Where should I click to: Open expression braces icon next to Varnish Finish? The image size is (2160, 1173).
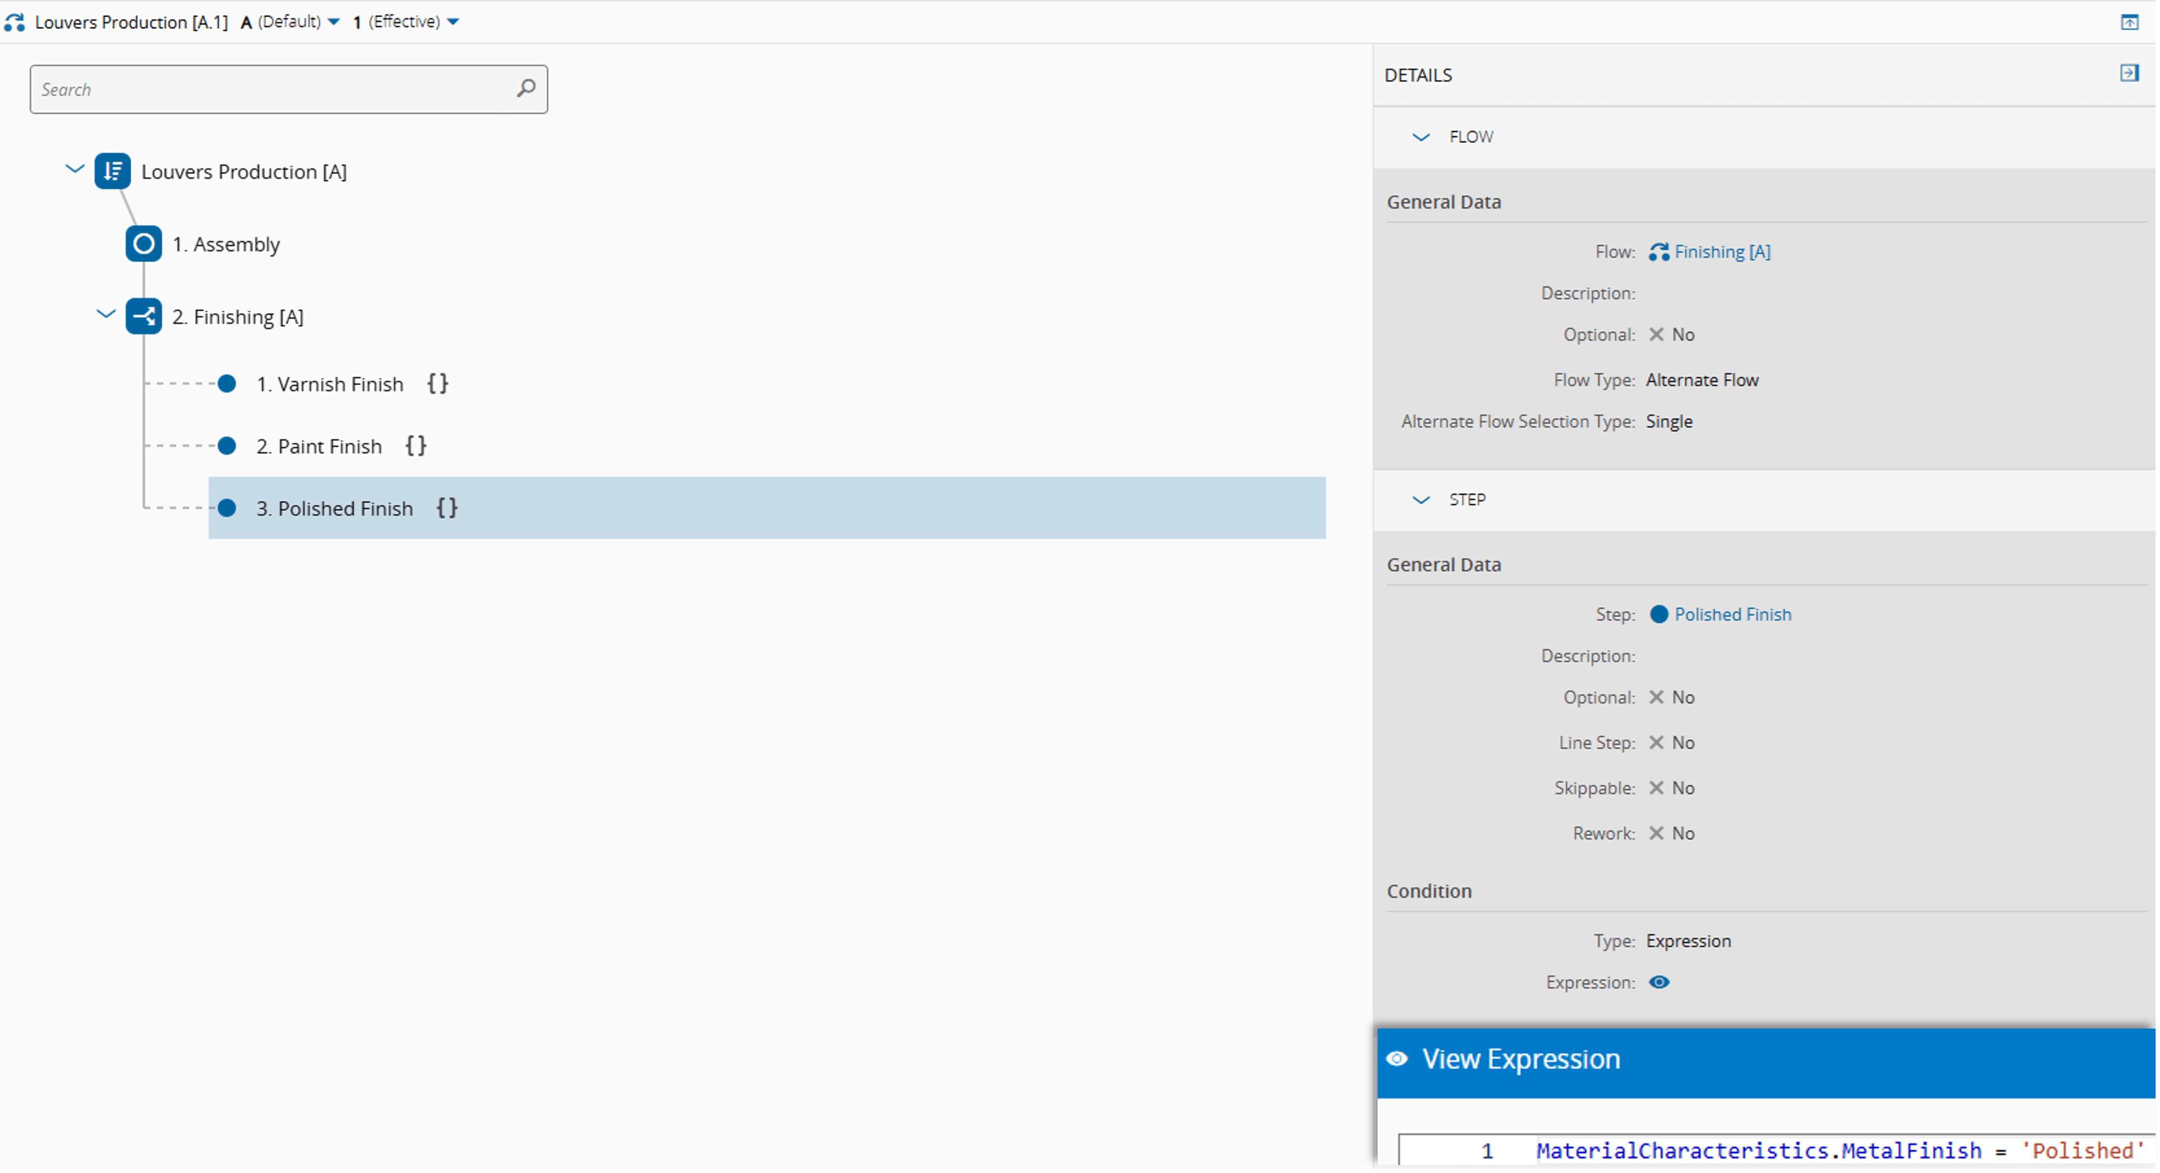437,384
